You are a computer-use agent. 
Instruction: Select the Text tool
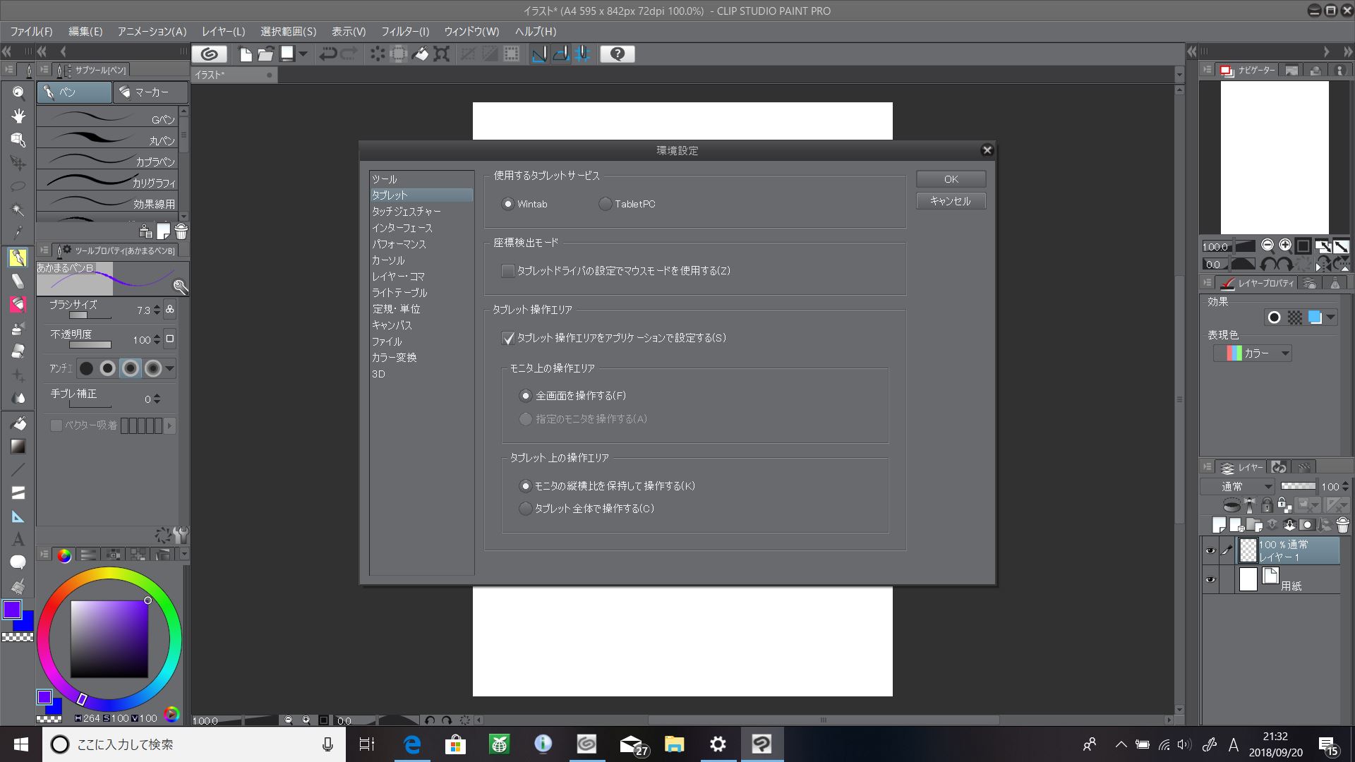pos(18,540)
